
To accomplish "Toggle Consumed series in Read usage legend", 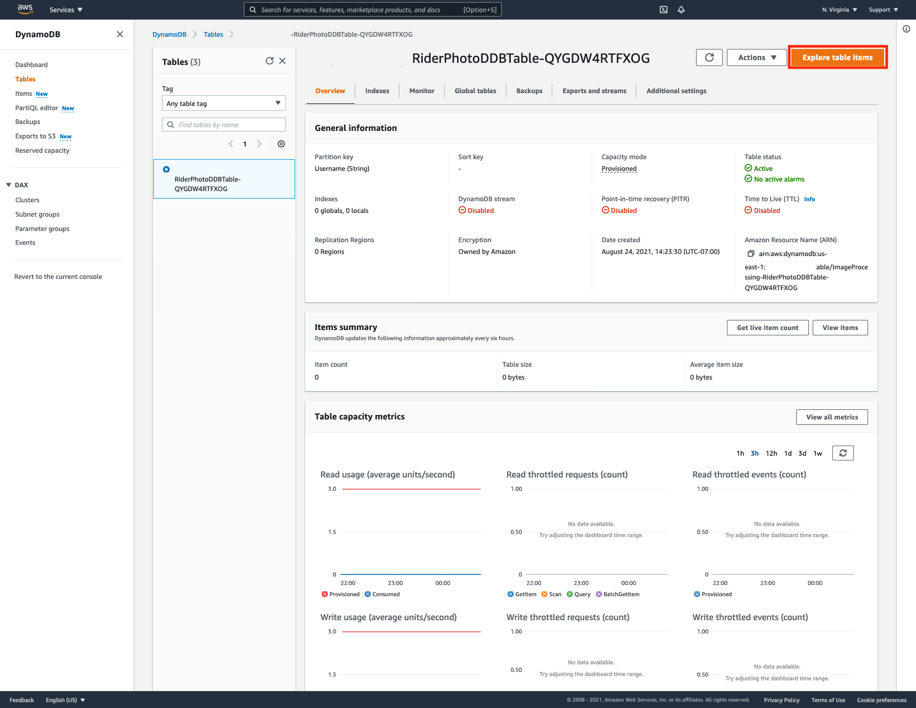I will [x=382, y=594].
